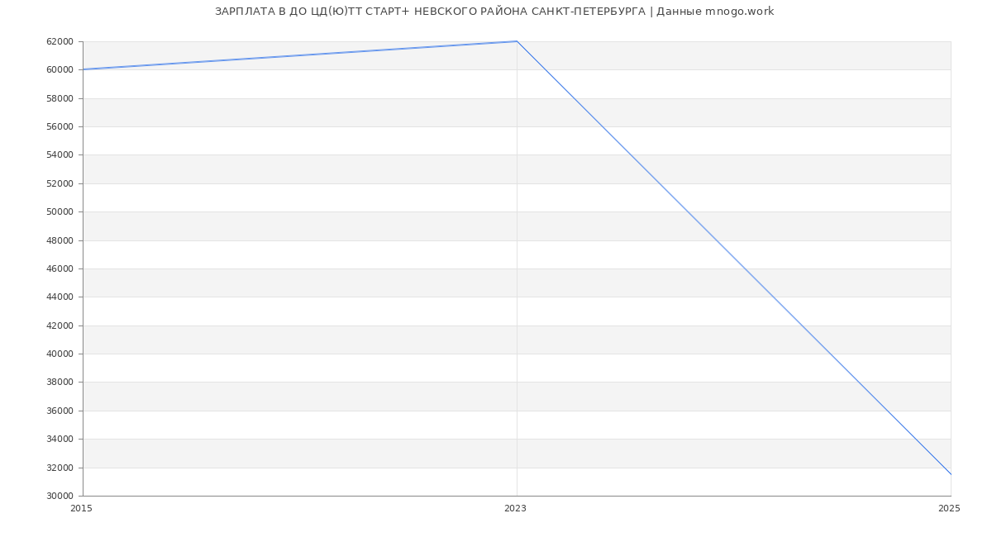Click the 40000 y-axis label
Screen dimensions: 992x537
coord(60,354)
